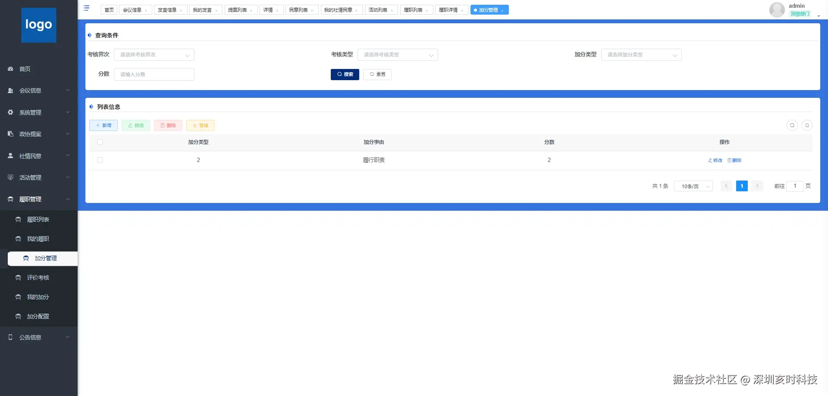
Task: Focus the 分数 input field
Action: coord(154,75)
